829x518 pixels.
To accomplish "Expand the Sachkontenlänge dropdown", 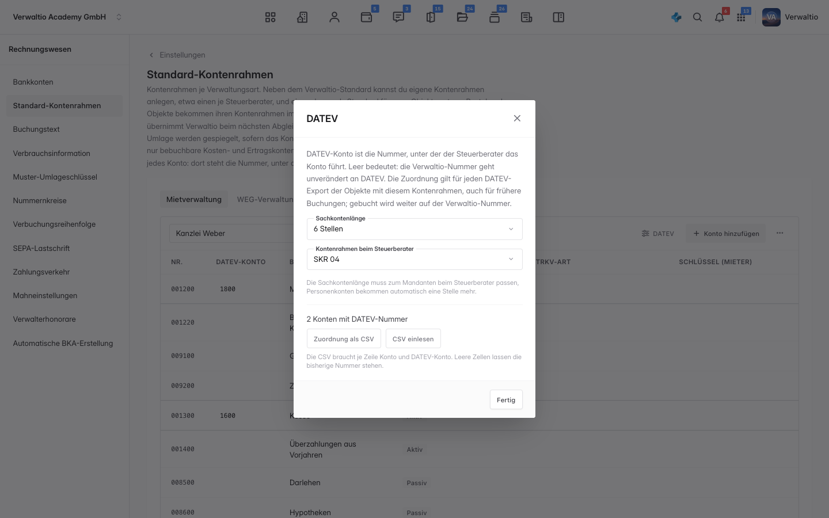I will click(414, 229).
